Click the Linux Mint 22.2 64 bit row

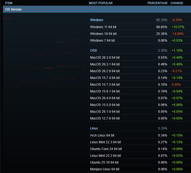[139, 155]
